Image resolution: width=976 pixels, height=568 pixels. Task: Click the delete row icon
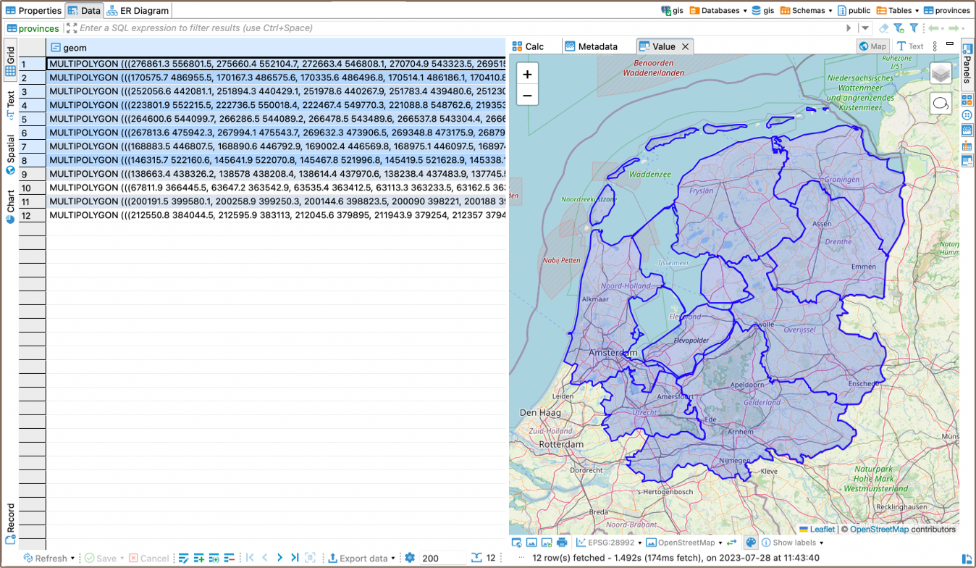pyautogui.click(x=230, y=558)
